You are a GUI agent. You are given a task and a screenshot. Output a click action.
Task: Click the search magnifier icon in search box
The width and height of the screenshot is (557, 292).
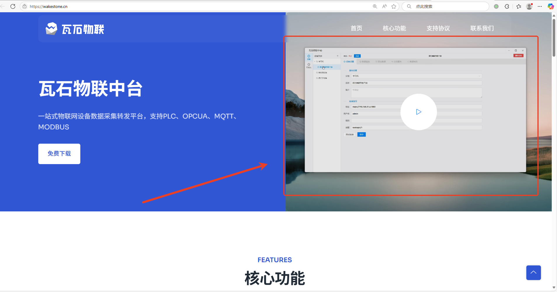tap(409, 6)
